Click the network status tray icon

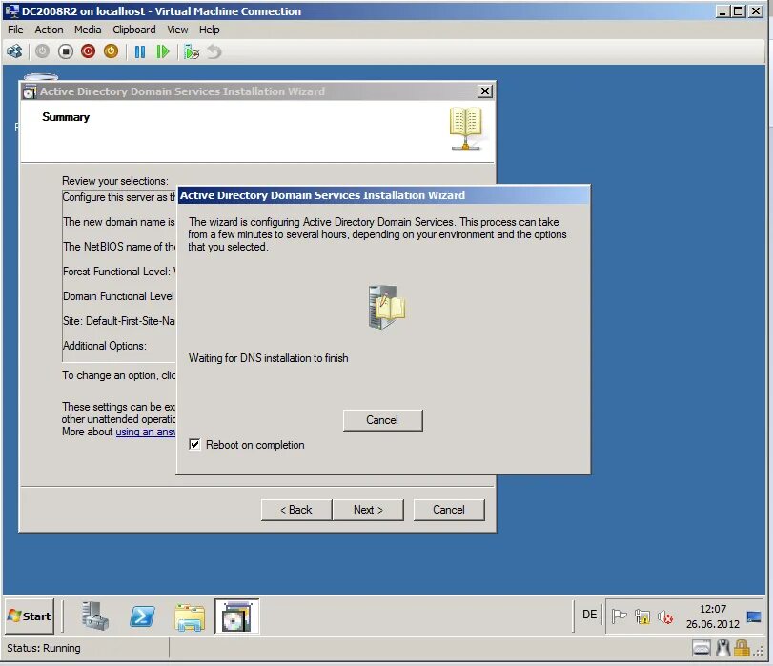[642, 616]
